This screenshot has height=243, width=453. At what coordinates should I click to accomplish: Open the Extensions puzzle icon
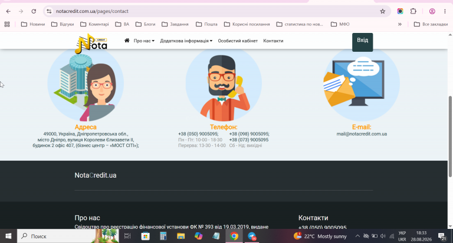pos(413,11)
